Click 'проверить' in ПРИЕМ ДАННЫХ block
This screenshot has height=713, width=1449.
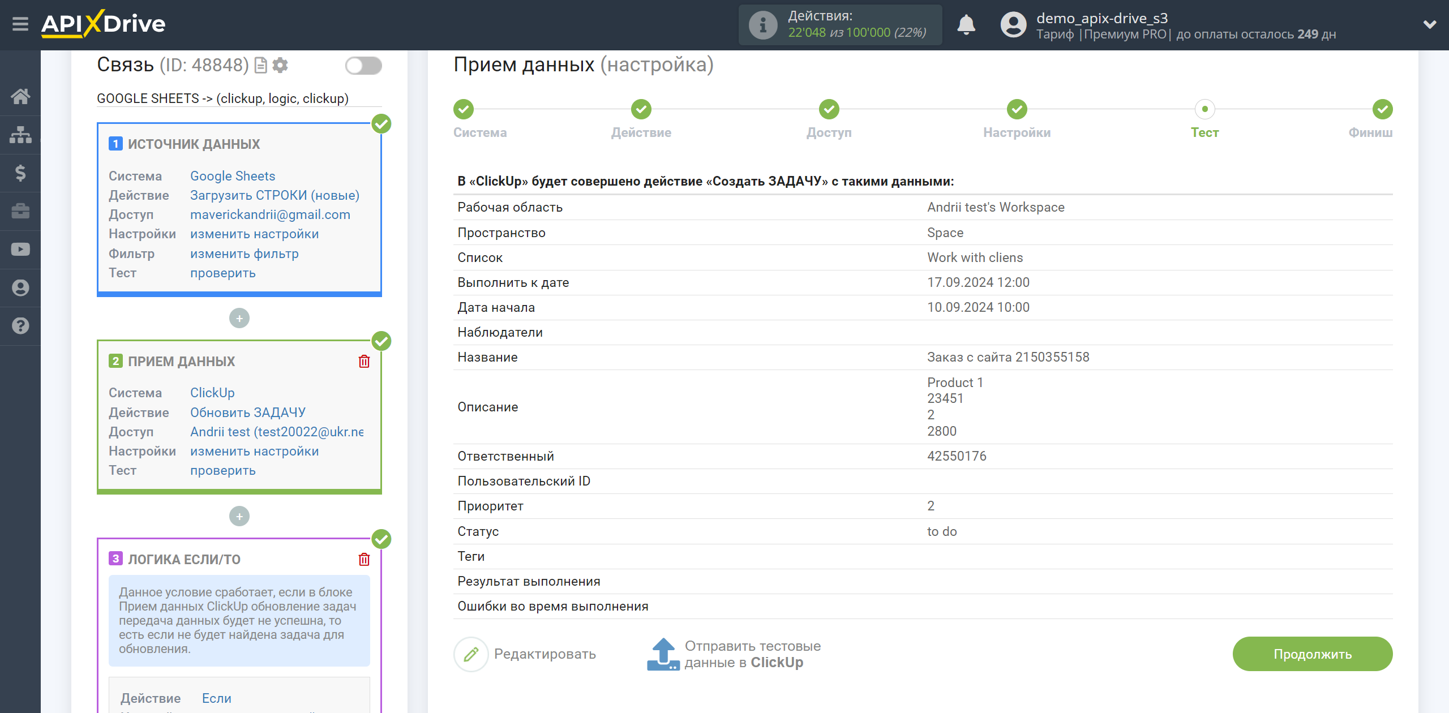click(x=223, y=470)
